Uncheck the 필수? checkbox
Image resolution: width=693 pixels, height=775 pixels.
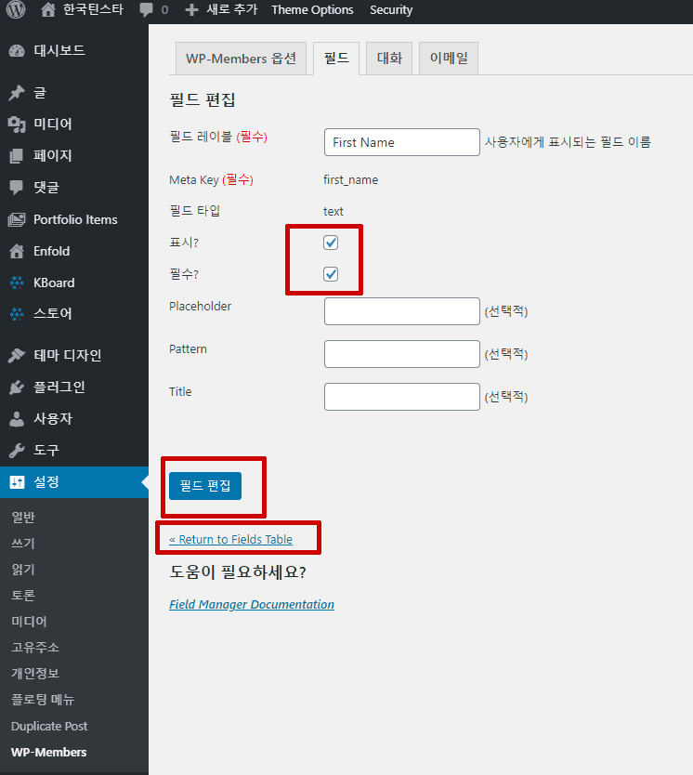coord(331,274)
